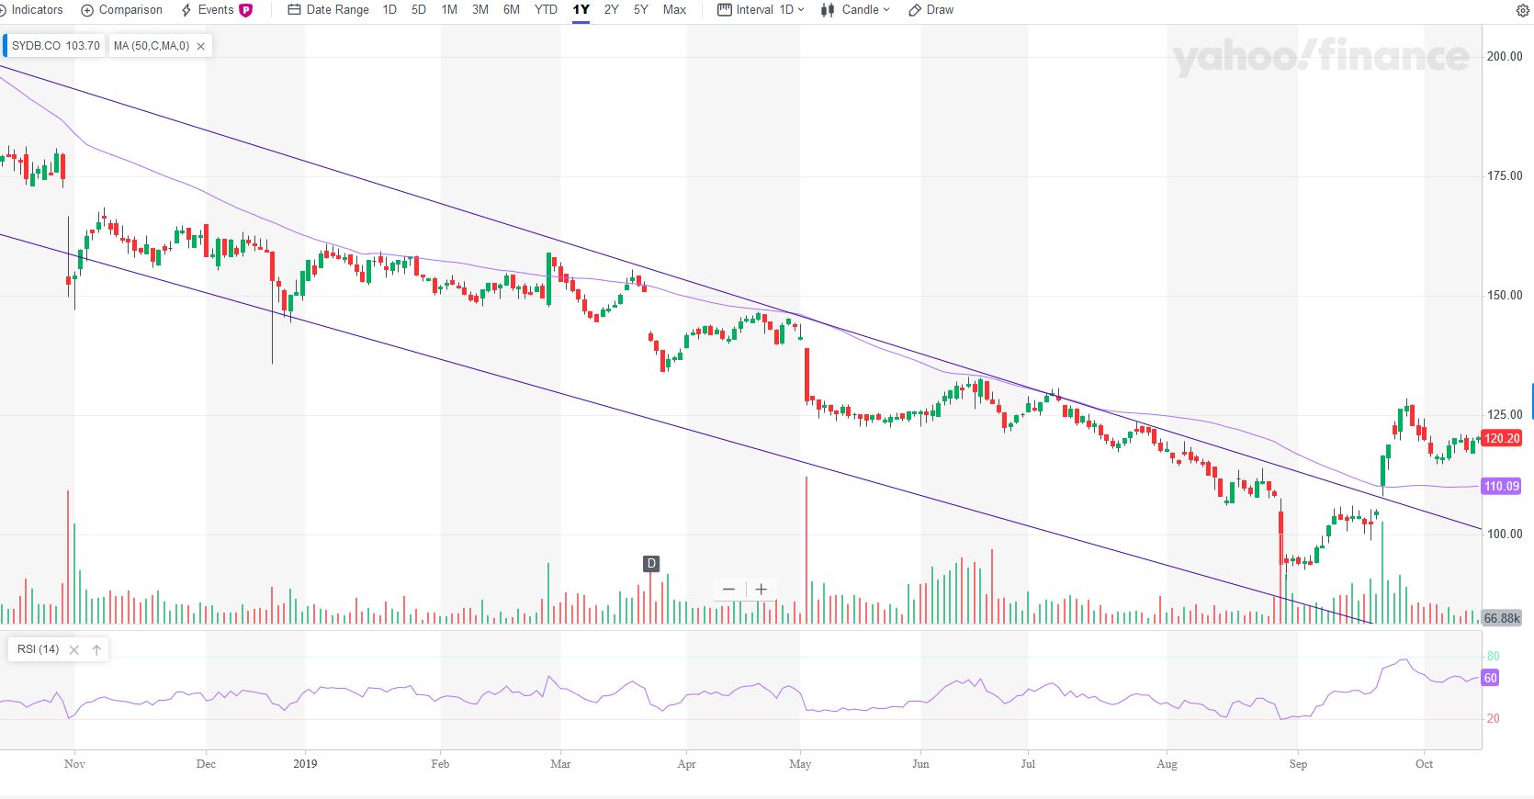Open the Indicators menu
The height and width of the screenshot is (799, 1534).
click(32, 9)
